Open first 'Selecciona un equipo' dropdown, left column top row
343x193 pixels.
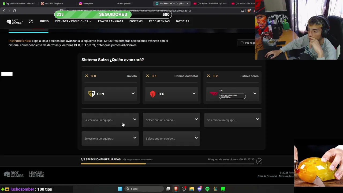click(x=110, y=120)
